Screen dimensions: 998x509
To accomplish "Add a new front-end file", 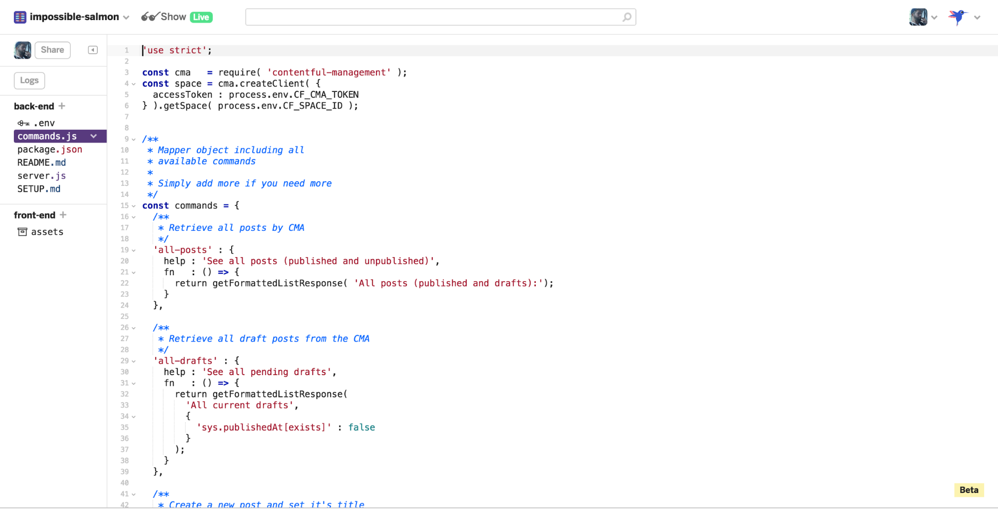I will [x=63, y=215].
